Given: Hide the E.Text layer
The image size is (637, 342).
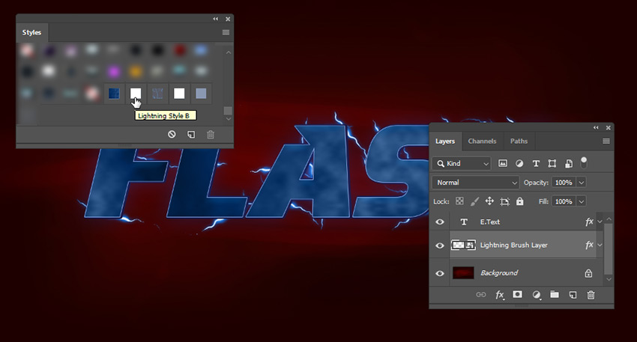Looking at the screenshot, I should 440,222.
